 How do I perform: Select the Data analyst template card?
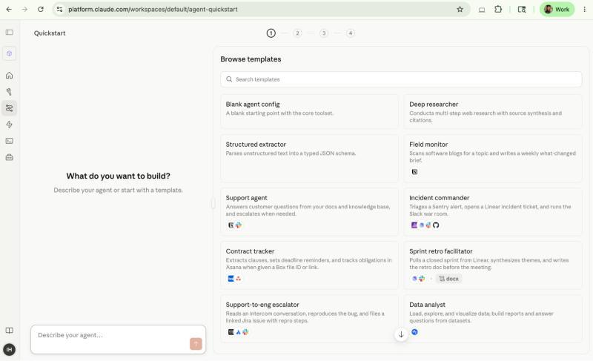(493, 318)
